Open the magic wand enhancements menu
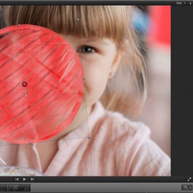This screenshot has width=193, height=193. coord(186,188)
